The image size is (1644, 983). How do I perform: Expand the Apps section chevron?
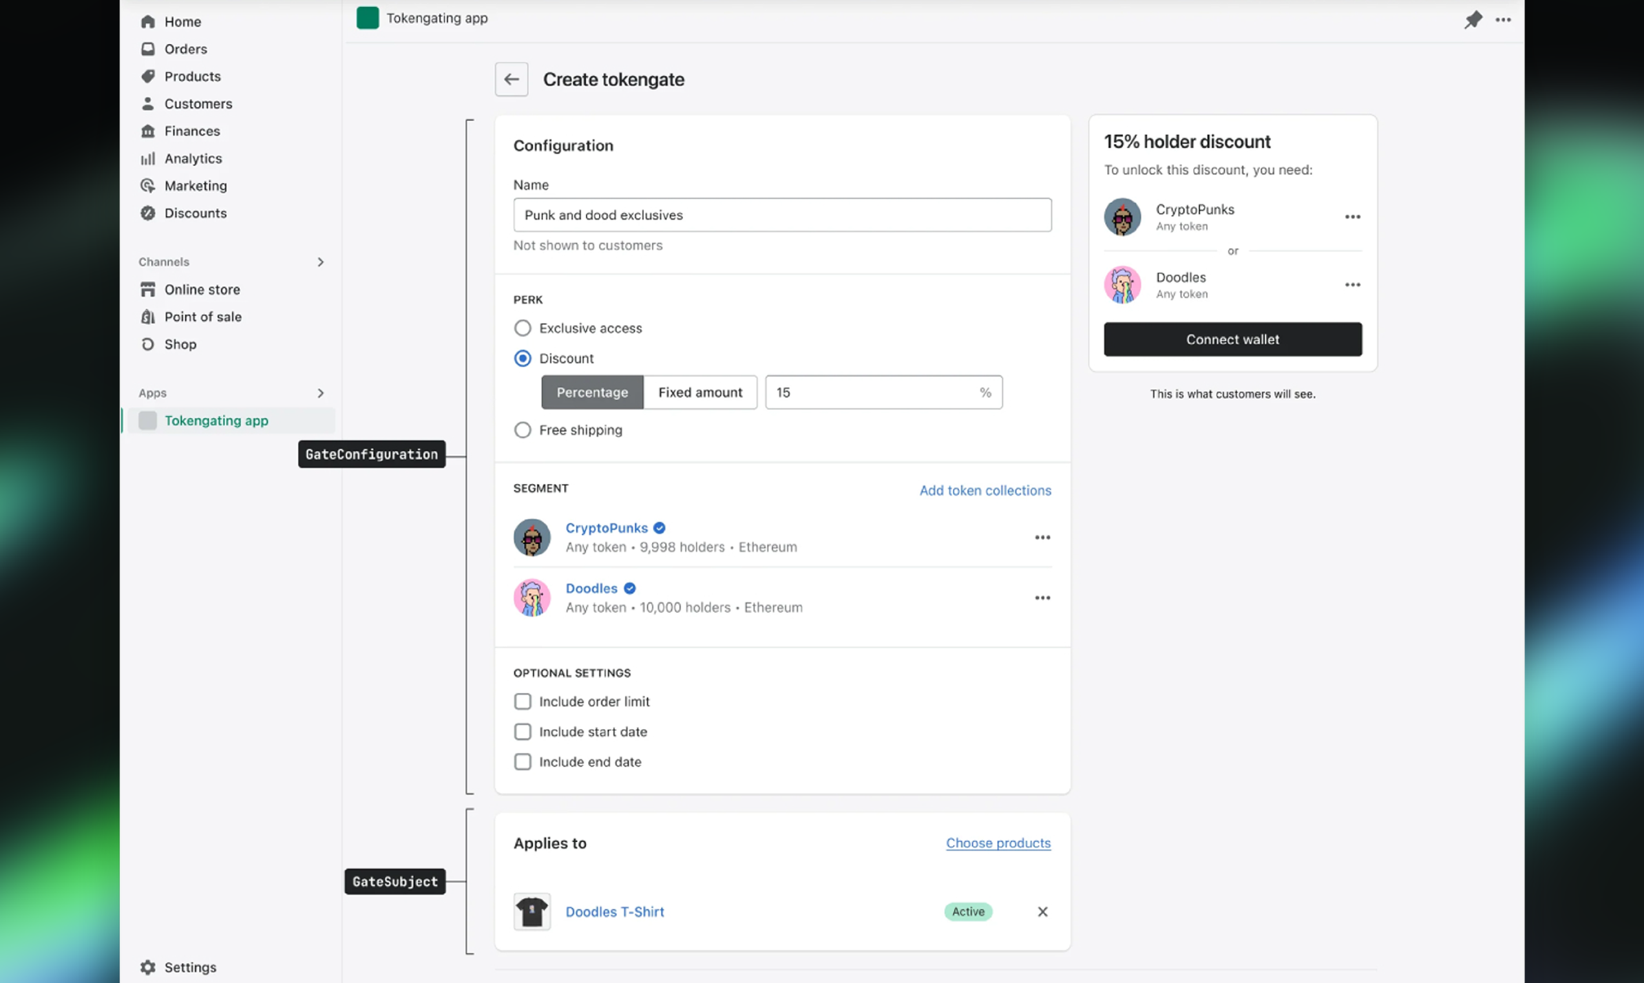pyautogui.click(x=321, y=394)
